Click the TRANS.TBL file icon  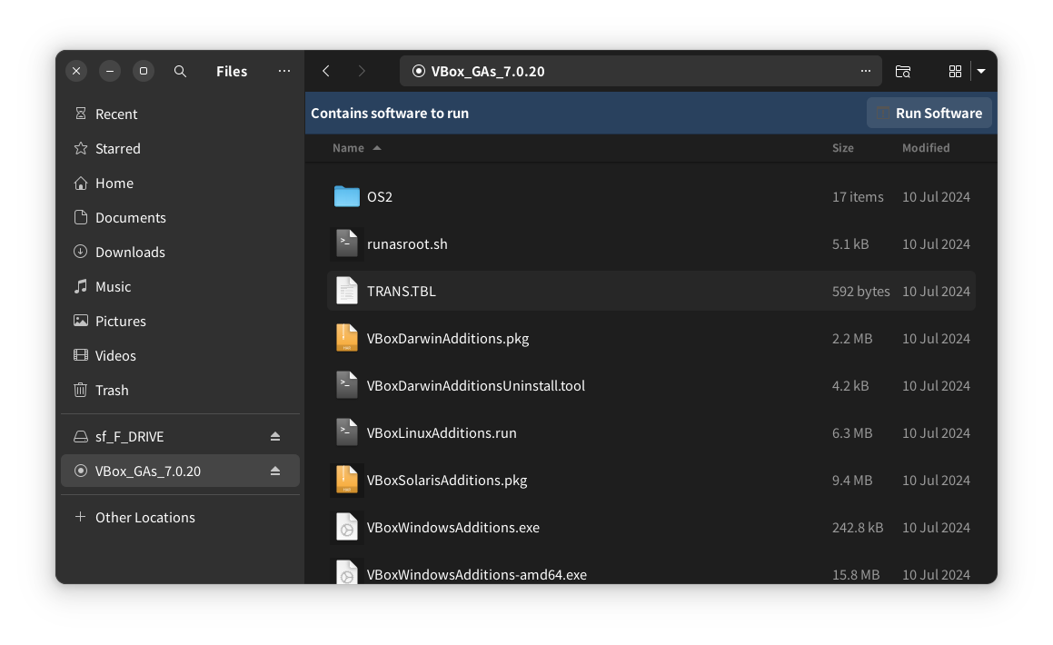pyautogui.click(x=346, y=292)
